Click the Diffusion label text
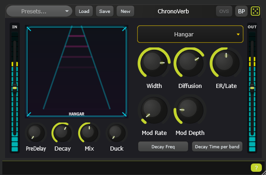The image size is (266, 175). click(190, 86)
